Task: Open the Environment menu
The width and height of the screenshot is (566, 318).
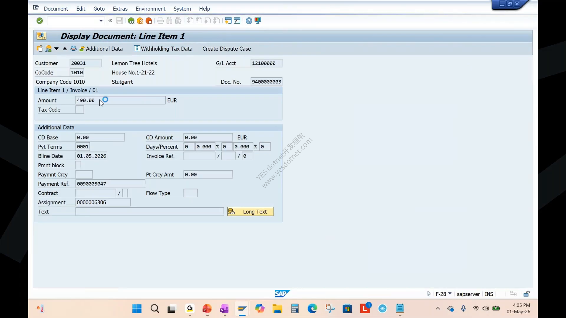Action: pyautogui.click(x=150, y=9)
